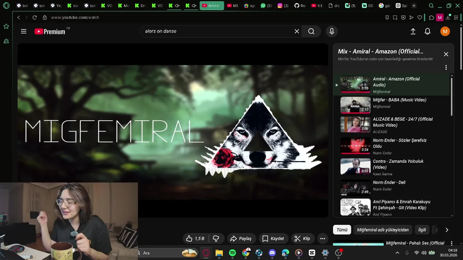This screenshot has height=260, width=463.
Task: Open Opera bookmarks star in sidebar
Action: click(6, 26)
